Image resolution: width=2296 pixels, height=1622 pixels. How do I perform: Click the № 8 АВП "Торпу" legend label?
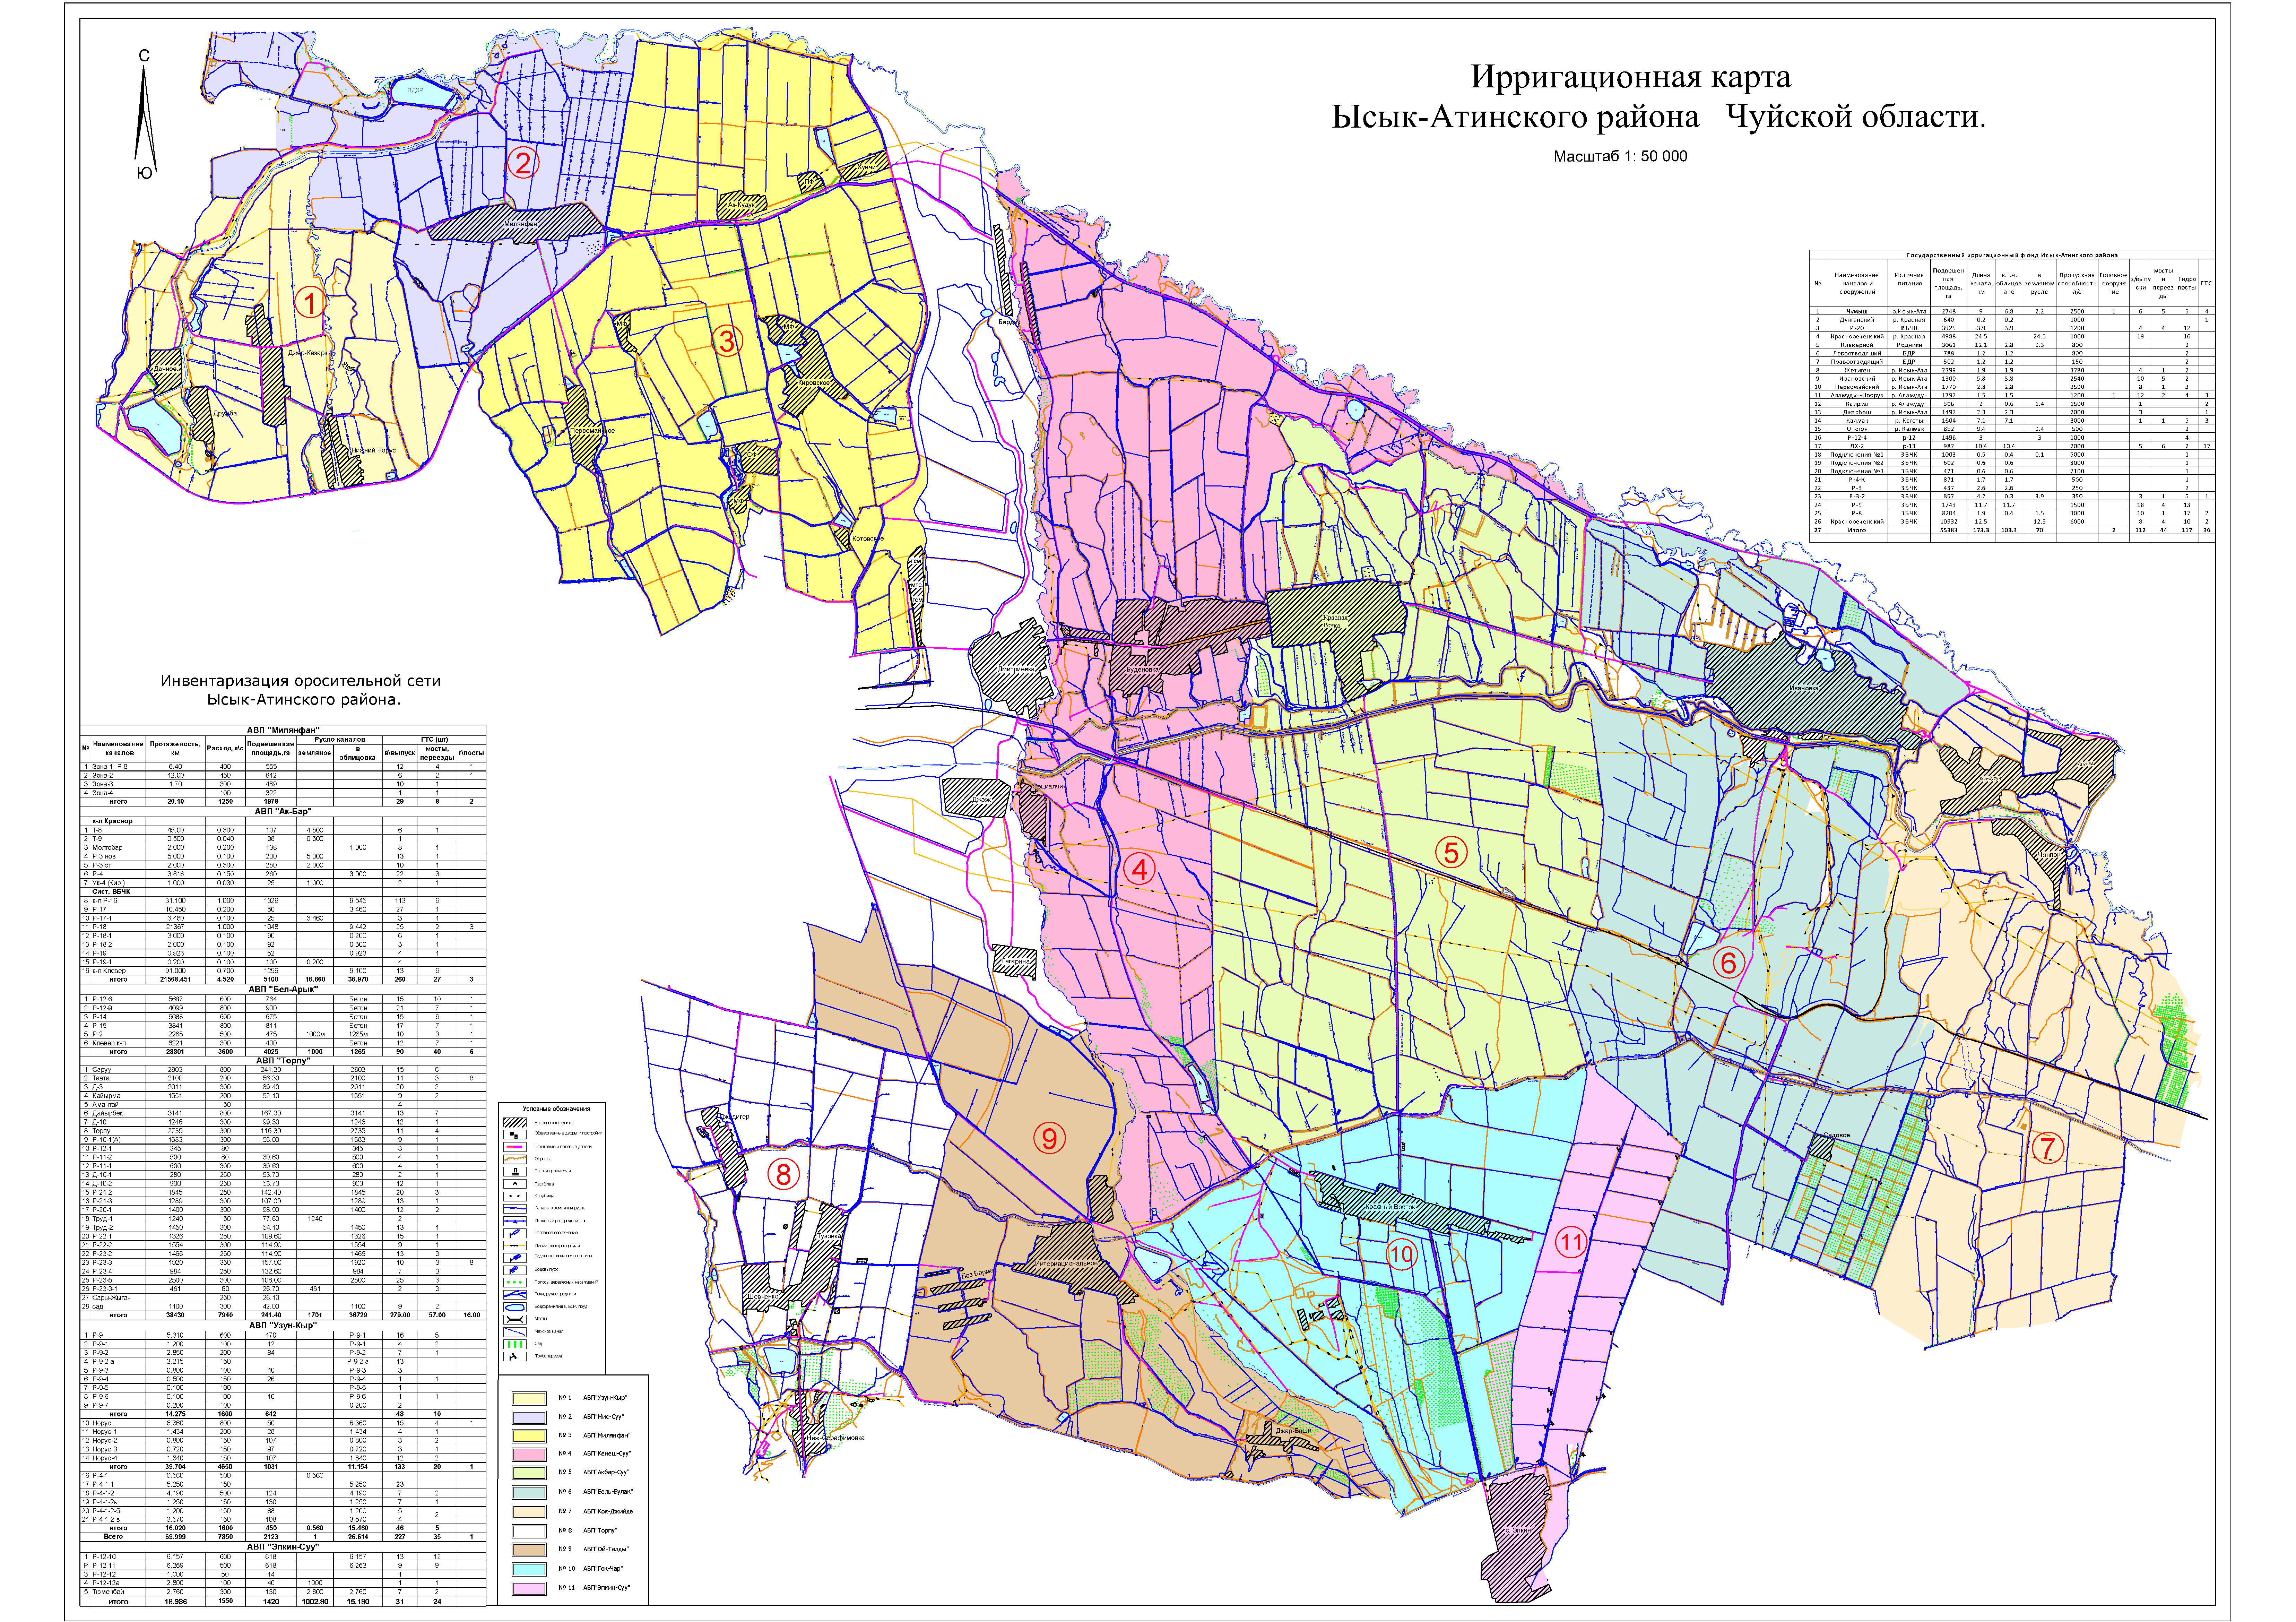click(x=588, y=1531)
